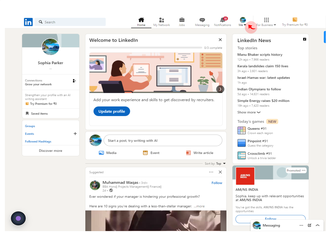Click the 0/3 complete progress bar
This screenshot has width=326, height=233.
tap(146, 48)
